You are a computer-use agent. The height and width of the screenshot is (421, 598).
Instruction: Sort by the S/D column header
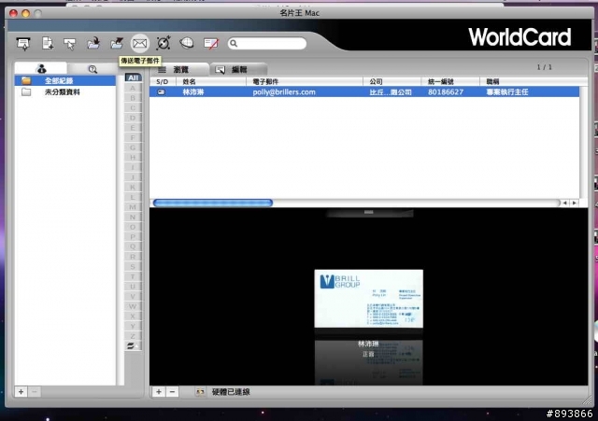pyautogui.click(x=163, y=81)
